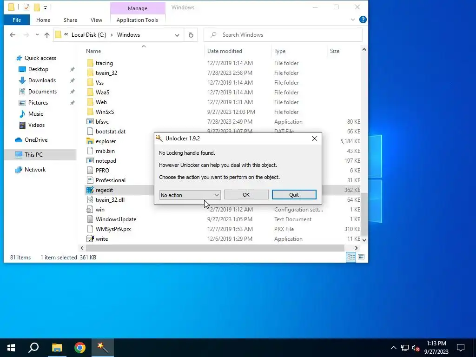
Task: Select the Web folder
Action: (x=101, y=102)
